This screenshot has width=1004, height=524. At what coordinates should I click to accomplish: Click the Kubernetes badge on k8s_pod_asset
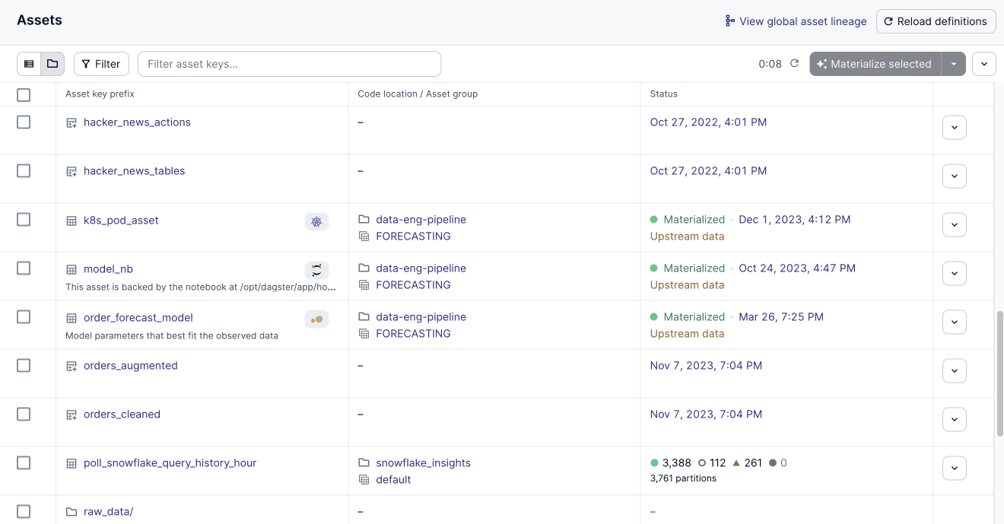(316, 221)
